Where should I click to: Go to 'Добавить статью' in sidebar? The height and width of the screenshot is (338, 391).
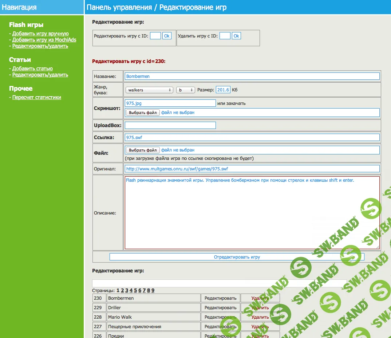32,68
